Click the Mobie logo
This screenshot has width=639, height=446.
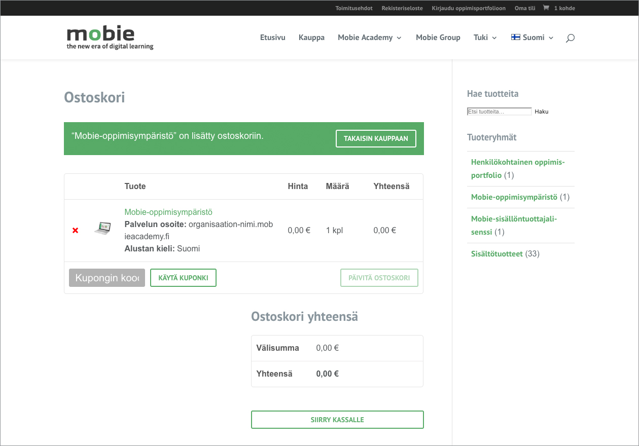pyautogui.click(x=110, y=38)
